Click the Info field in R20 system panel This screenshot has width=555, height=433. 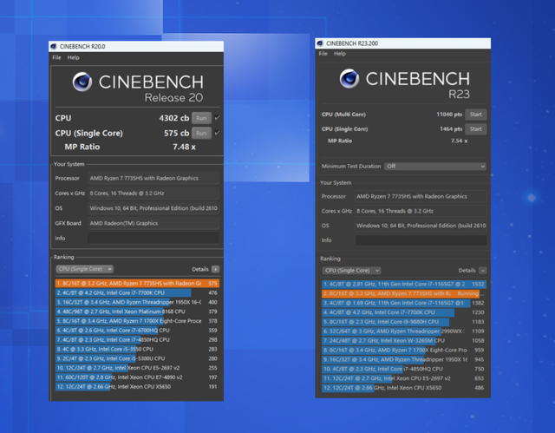point(153,238)
